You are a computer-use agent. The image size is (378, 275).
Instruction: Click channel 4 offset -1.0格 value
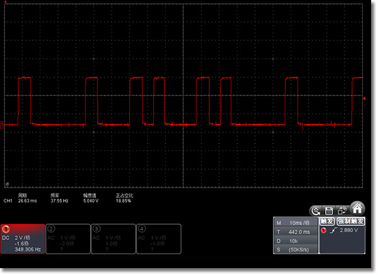[x=157, y=245]
